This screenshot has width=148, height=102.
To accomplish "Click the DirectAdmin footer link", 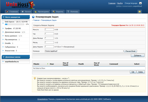I will (x=43, y=99).
